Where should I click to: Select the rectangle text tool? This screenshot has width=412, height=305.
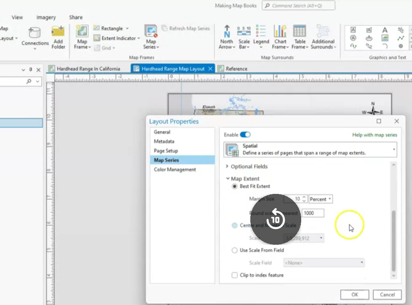pyautogui.click(x=353, y=30)
